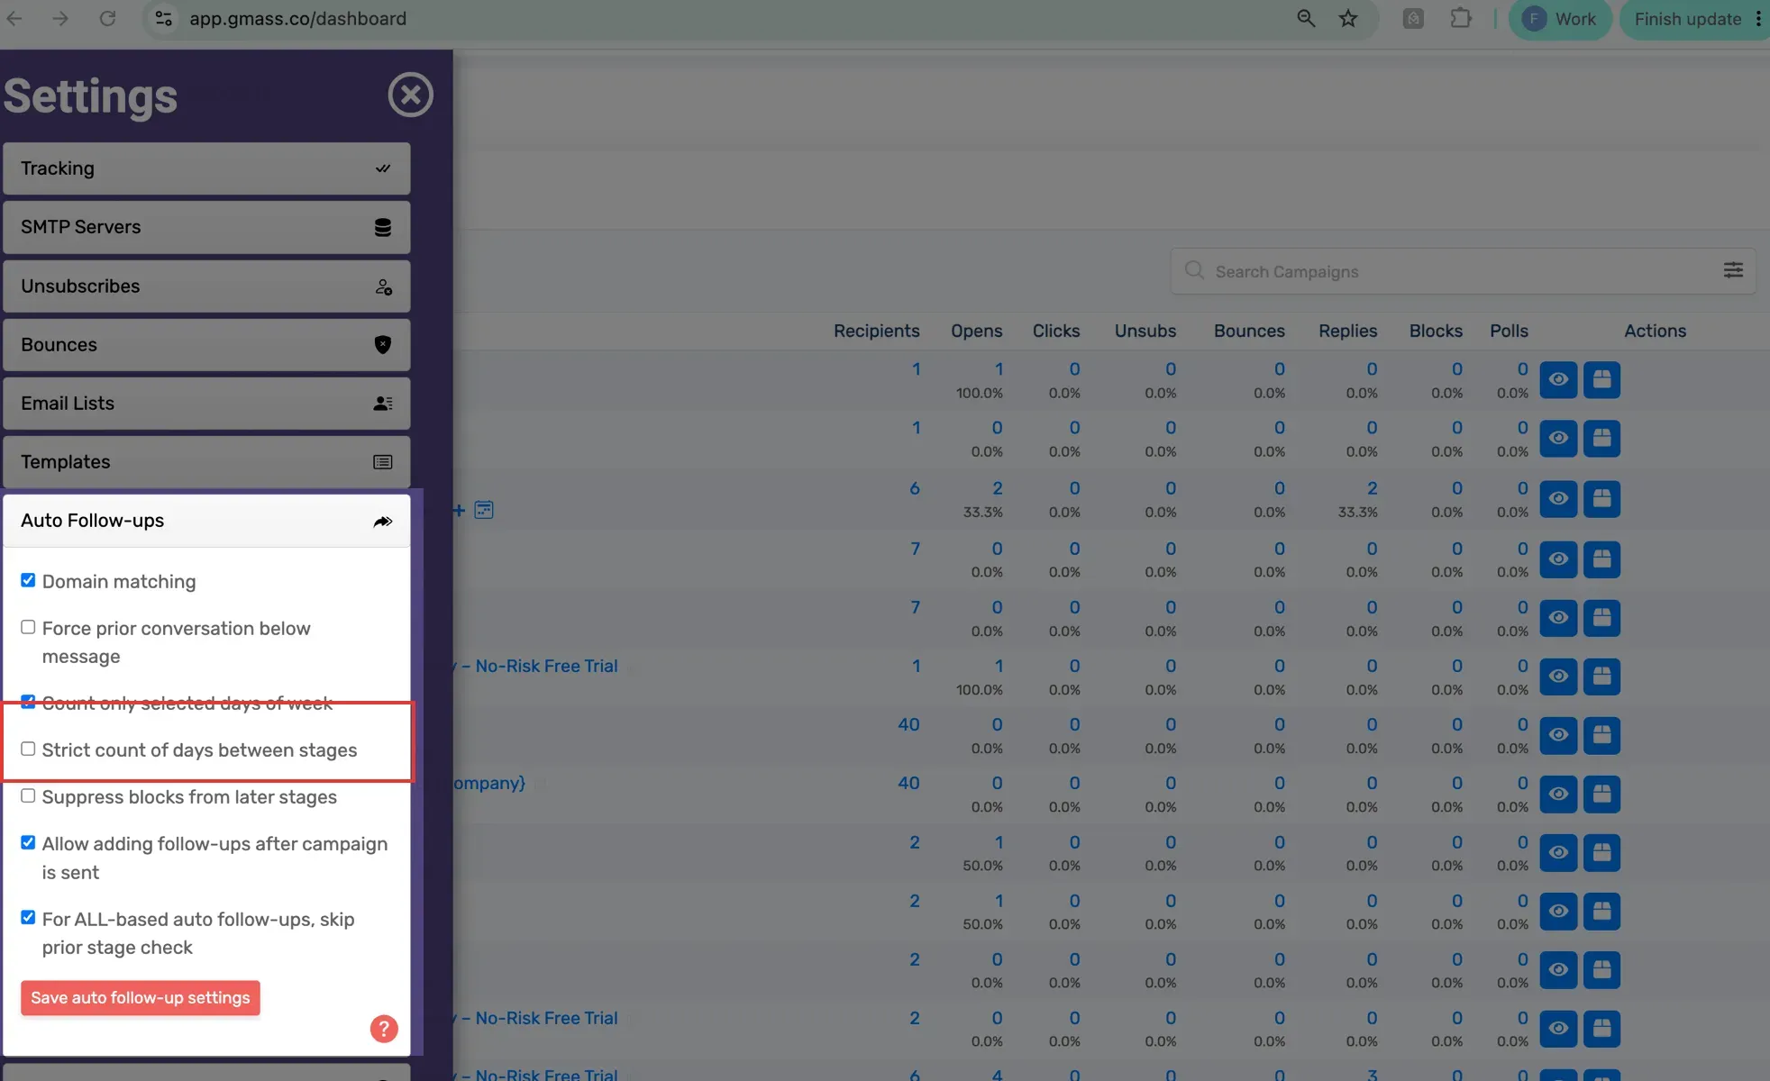Uncheck Allow adding follow-ups after campaign is sent
Image resolution: width=1770 pixels, height=1081 pixels.
(28, 842)
